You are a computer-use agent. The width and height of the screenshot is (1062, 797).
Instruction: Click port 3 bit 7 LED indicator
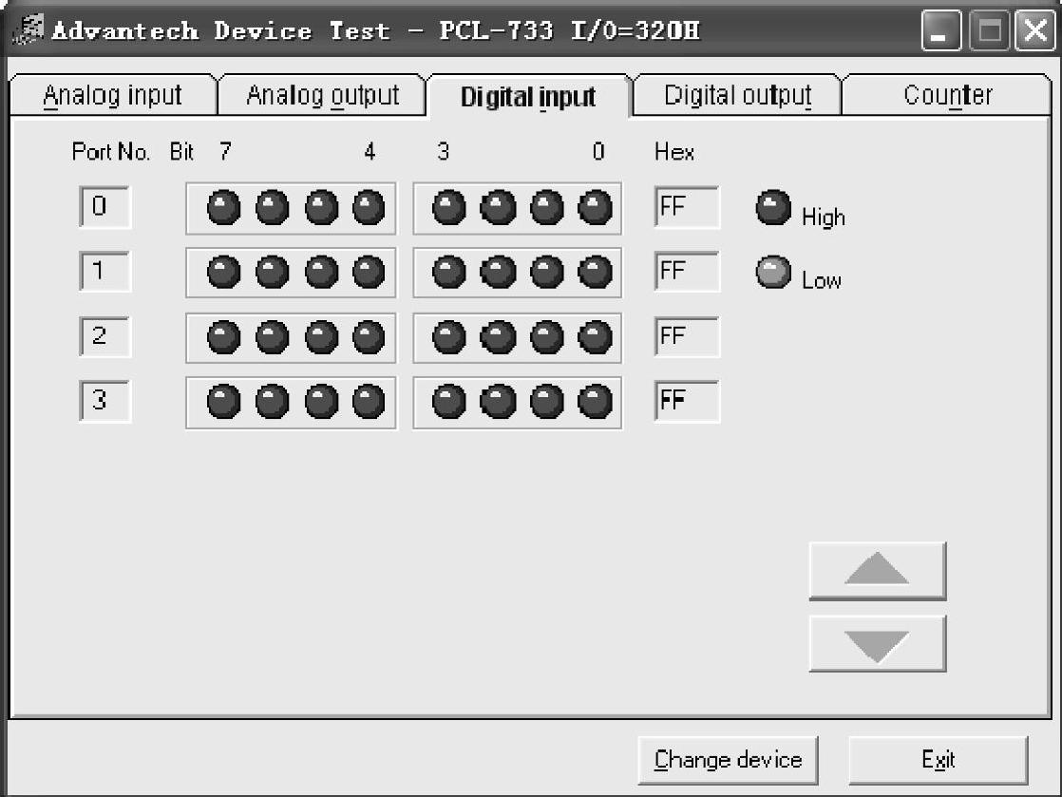pos(223,402)
